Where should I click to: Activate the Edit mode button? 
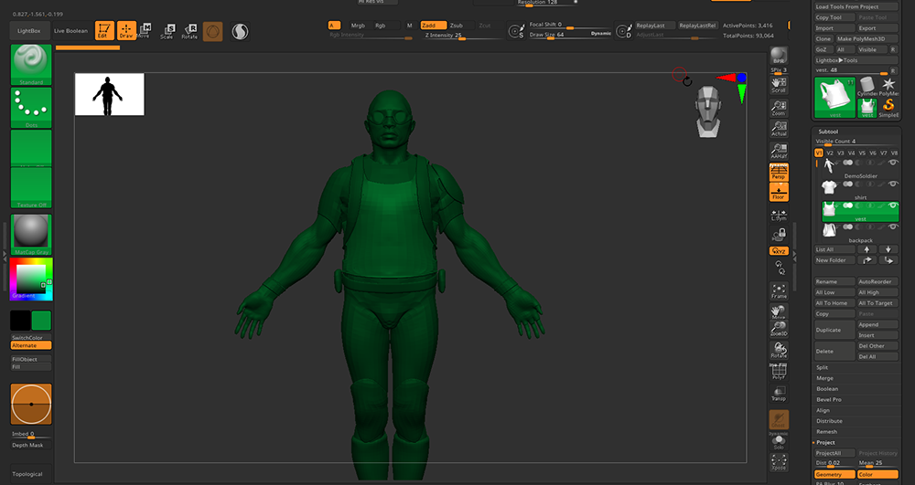(102, 31)
